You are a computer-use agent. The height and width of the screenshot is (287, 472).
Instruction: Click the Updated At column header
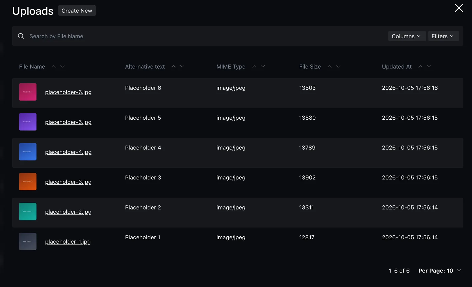tap(397, 67)
